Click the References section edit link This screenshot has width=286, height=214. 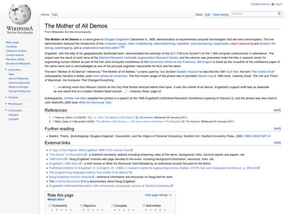coord(277,110)
